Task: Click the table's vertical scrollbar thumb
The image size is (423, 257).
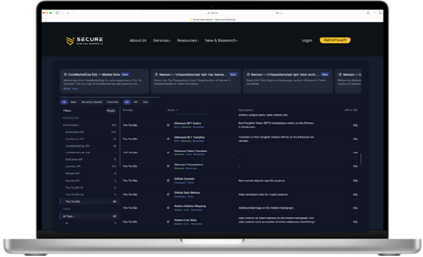Action: 361,159
